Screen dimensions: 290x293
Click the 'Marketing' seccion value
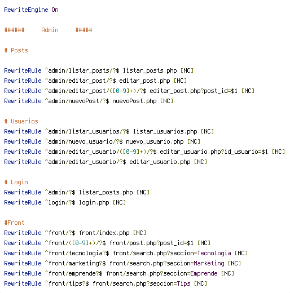coord(209,263)
